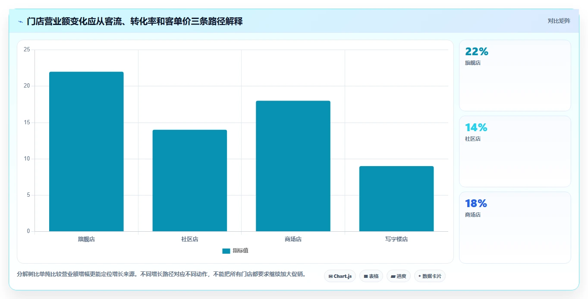
Task: Click the 14% value card
Action: (515, 151)
